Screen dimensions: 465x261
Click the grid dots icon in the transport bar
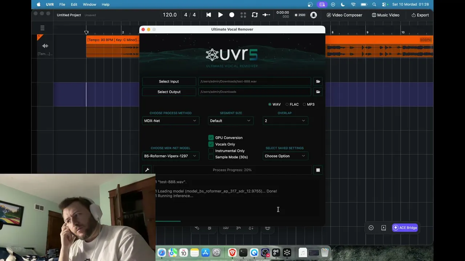click(243, 15)
